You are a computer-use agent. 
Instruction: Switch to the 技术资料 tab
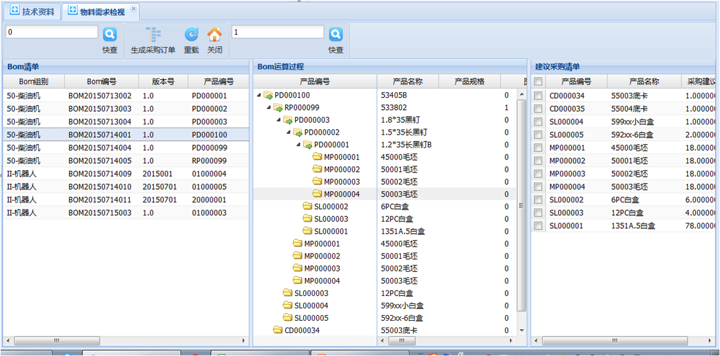coord(32,12)
